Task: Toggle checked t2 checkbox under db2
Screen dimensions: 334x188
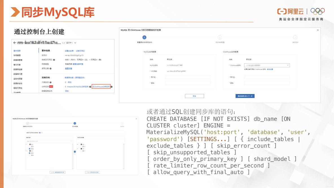Action: (30, 149)
